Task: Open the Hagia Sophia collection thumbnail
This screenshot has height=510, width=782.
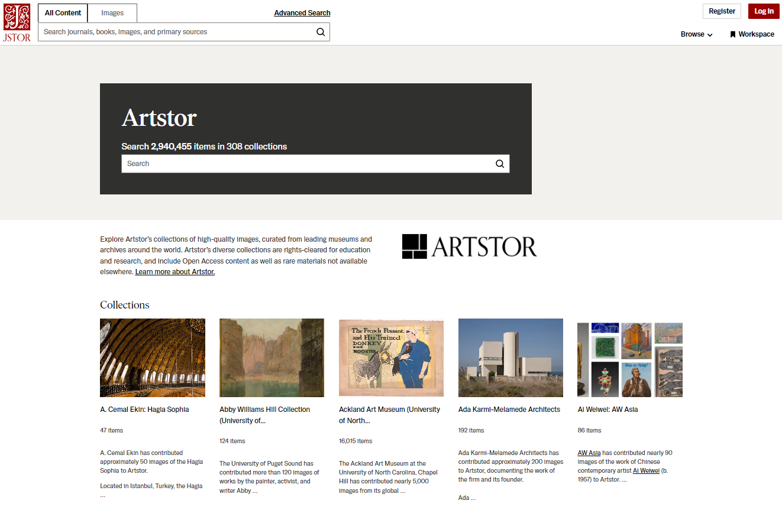Action: 153,358
